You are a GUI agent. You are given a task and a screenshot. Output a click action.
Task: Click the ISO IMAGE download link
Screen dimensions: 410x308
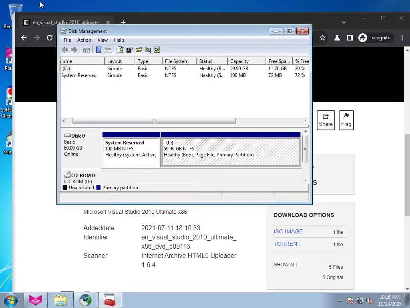coord(288,231)
